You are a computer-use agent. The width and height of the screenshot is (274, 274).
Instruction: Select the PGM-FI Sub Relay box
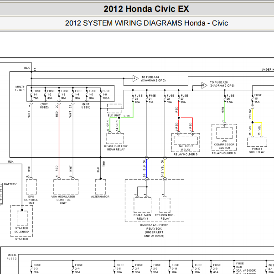[257, 142]
